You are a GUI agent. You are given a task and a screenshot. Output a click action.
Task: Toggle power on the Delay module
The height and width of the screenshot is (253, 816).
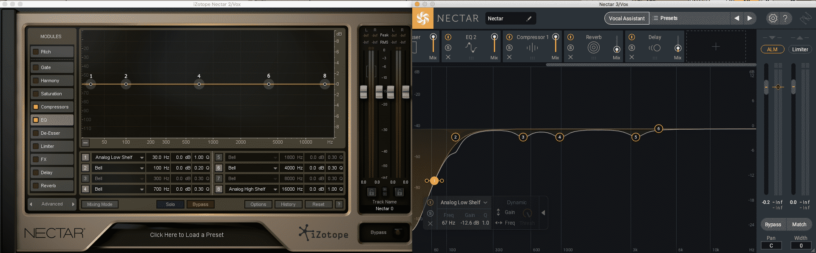click(632, 37)
